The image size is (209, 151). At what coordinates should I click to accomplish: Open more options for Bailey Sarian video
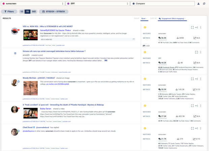pyautogui.click(x=201, y=106)
